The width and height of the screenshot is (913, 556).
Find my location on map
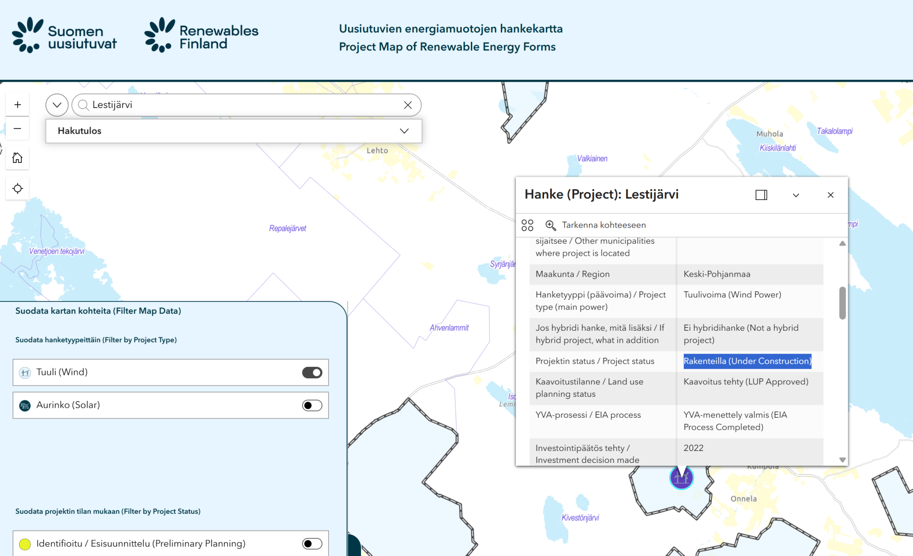[18, 189]
